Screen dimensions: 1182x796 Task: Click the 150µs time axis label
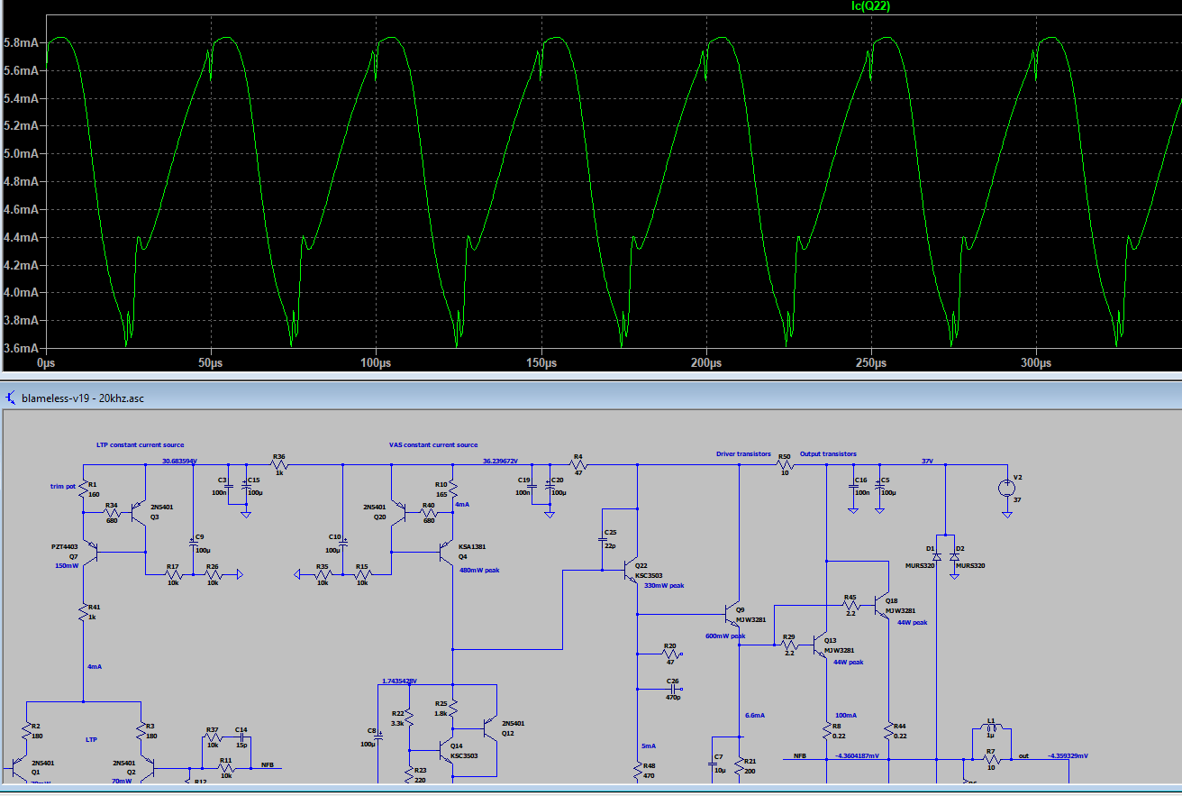tap(541, 362)
